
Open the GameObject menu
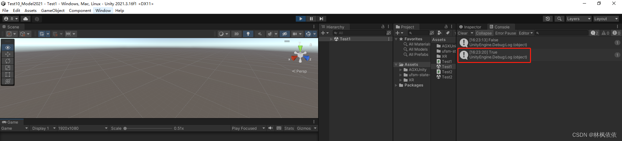click(53, 10)
